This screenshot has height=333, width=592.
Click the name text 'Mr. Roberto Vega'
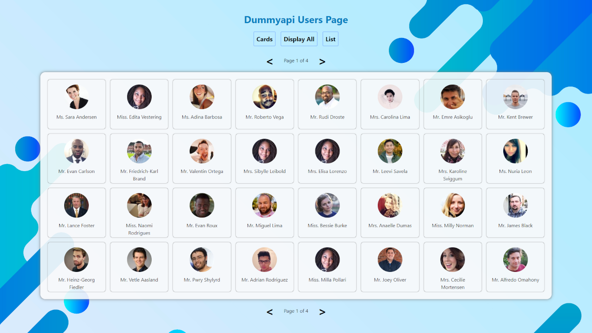[265, 117]
